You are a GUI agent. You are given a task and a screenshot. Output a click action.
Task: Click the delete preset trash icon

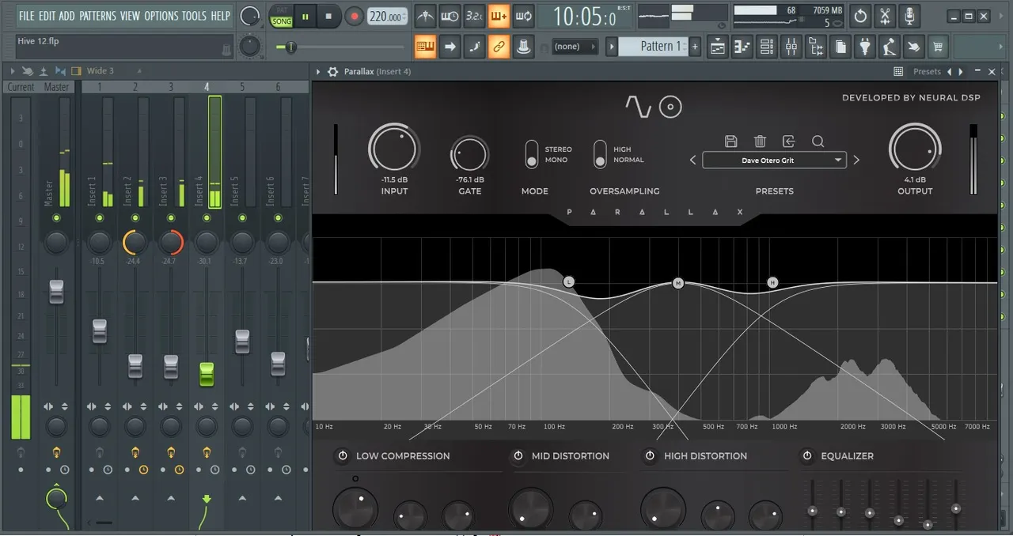[760, 142]
